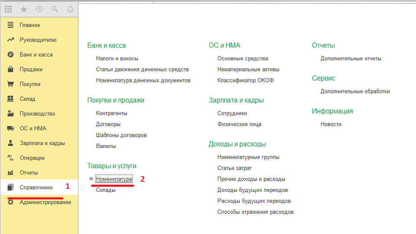Click the Операции Дт/Кт icon
Viewport: 416px width, 234px height.
tap(11, 158)
